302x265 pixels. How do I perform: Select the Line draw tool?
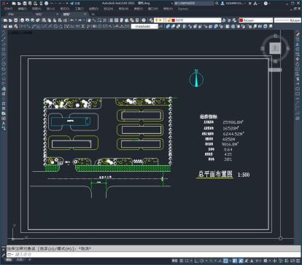coord(4,34)
